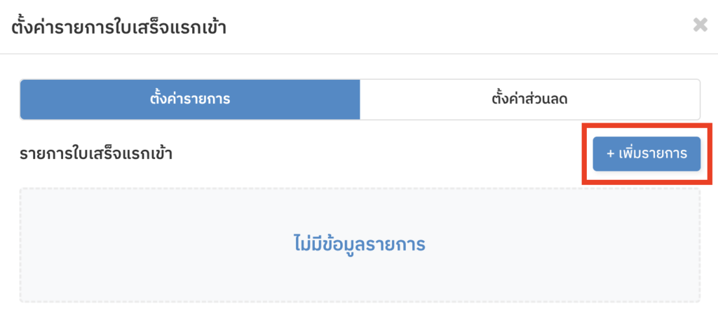Click the modal header title text
This screenshot has width=718, height=320.
point(118,27)
